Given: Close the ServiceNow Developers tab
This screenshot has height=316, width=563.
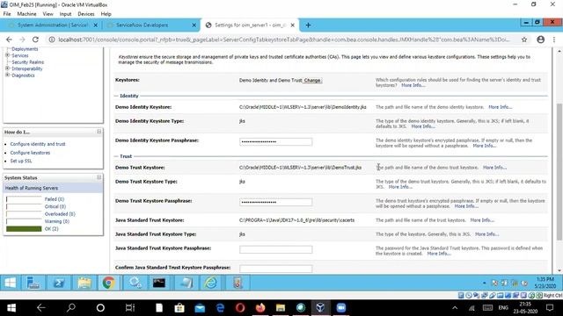Looking at the screenshot, I should pyautogui.click(x=194, y=25).
